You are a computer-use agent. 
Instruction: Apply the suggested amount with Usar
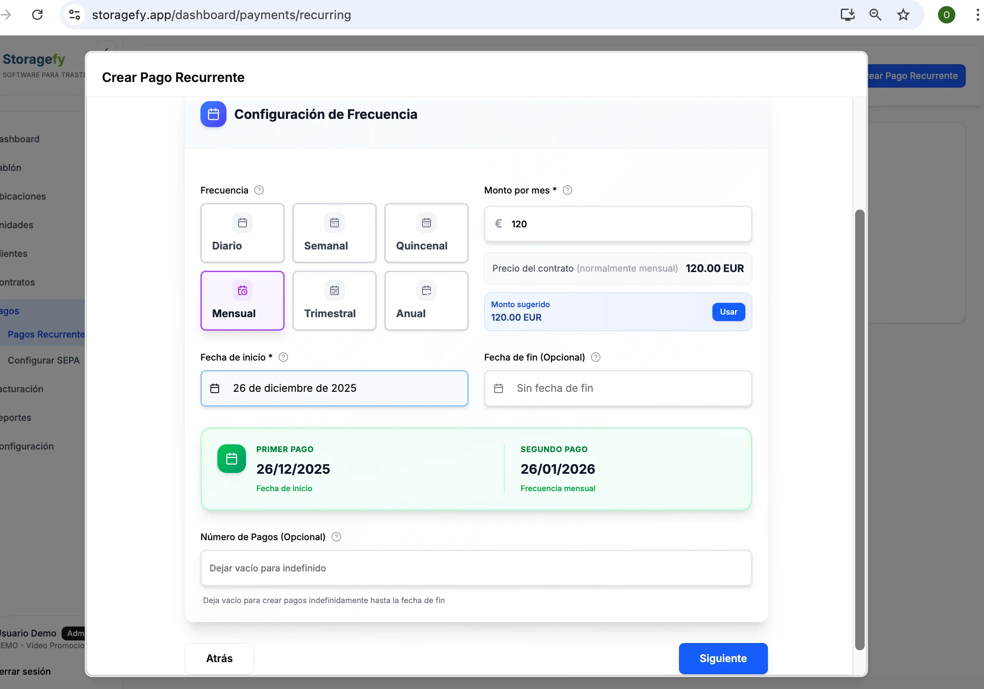[728, 312]
